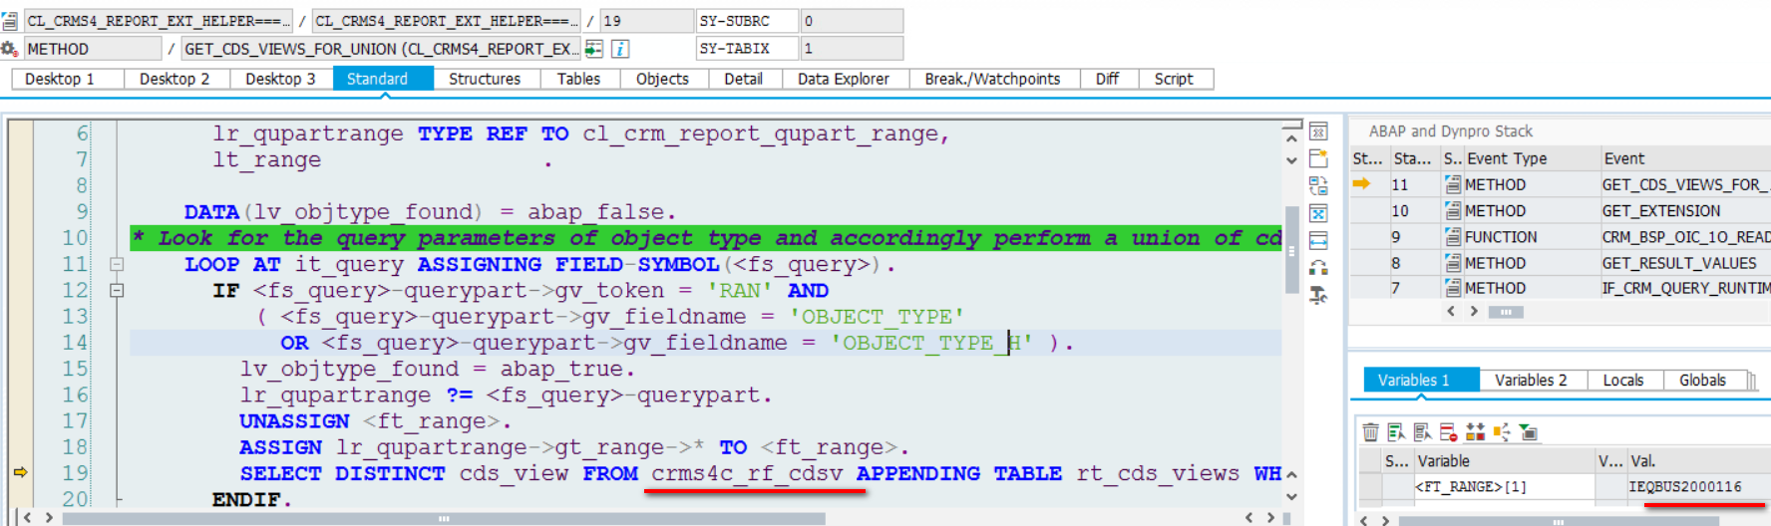Collapse the LOOP AT block on line 11

point(117,265)
